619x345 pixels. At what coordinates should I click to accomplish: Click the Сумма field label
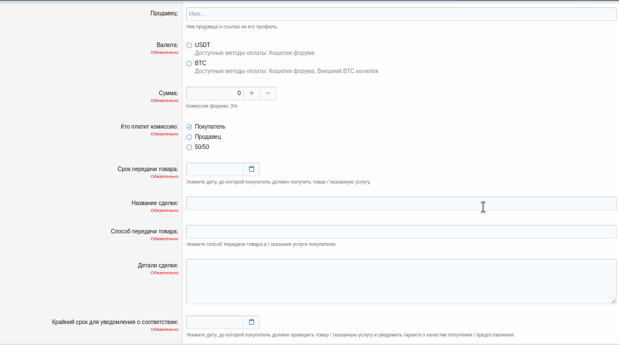click(168, 93)
